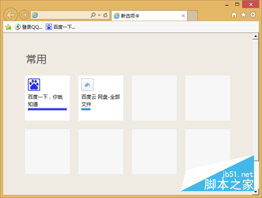
Task: Open the Favorites star icon
Action: (244, 15)
